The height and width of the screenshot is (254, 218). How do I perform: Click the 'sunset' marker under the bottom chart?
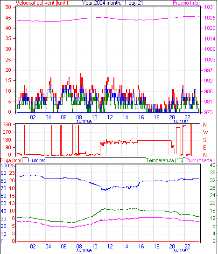tap(181, 250)
